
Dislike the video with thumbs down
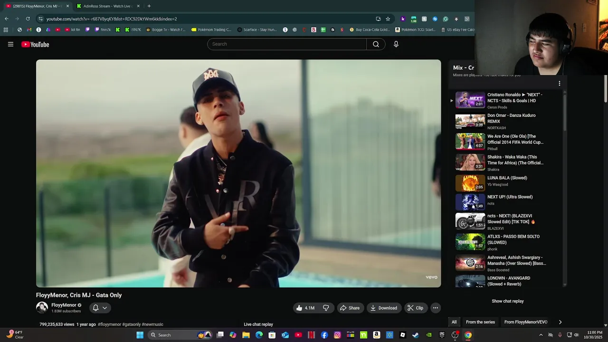point(326,308)
